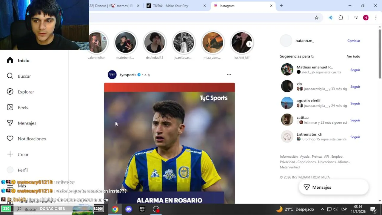382x215 pixels.
Task: Follow the xio account
Action: (355, 87)
